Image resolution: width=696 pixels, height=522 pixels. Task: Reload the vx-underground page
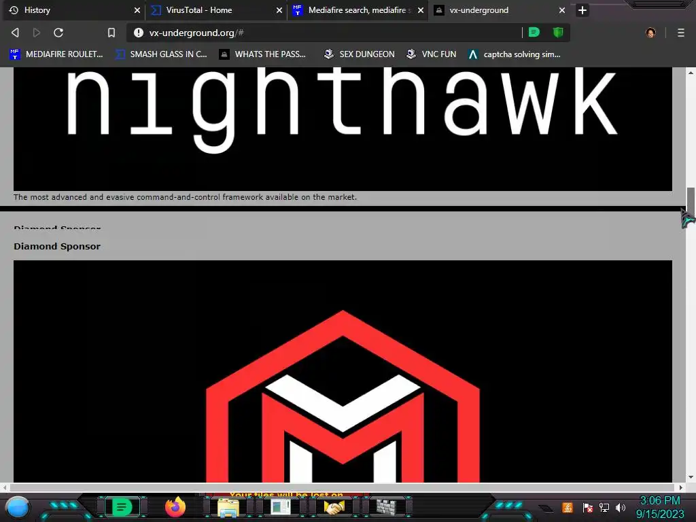tap(58, 33)
